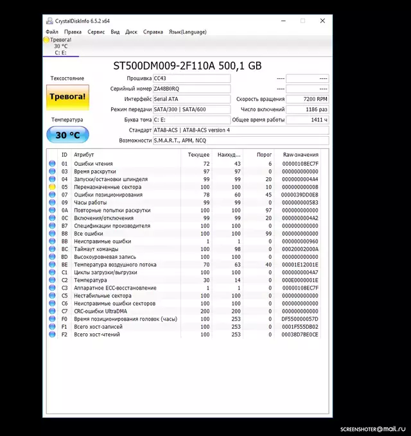The image size is (411, 436).
Task: Select the row text Ошибки чтения
Action: tap(93, 164)
